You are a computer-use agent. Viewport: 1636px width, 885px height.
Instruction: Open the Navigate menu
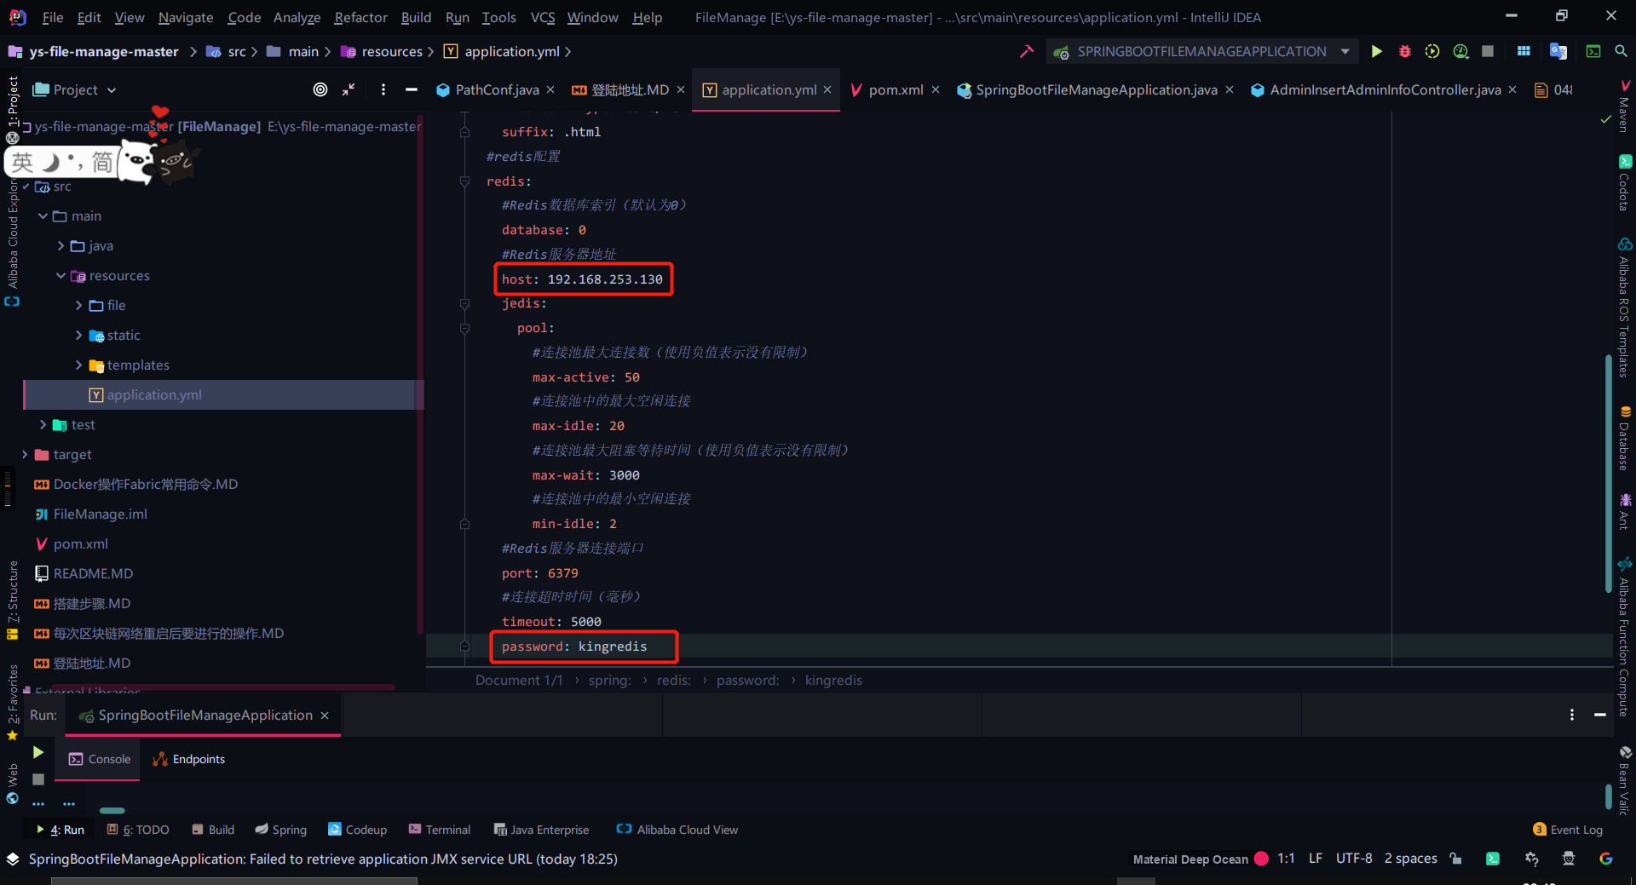(x=186, y=17)
